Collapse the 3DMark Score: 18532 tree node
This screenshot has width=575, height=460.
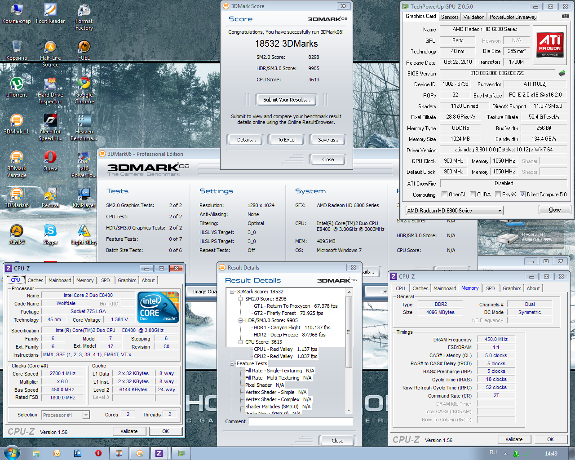click(232, 292)
